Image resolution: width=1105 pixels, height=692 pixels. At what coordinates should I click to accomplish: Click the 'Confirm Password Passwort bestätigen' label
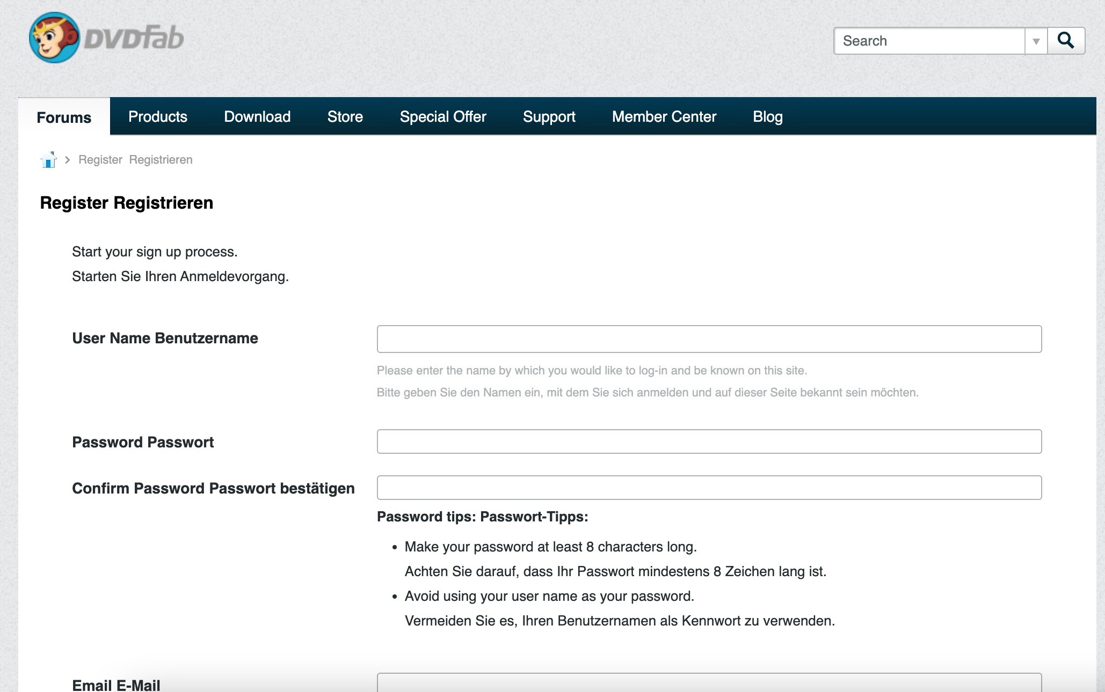(x=213, y=488)
